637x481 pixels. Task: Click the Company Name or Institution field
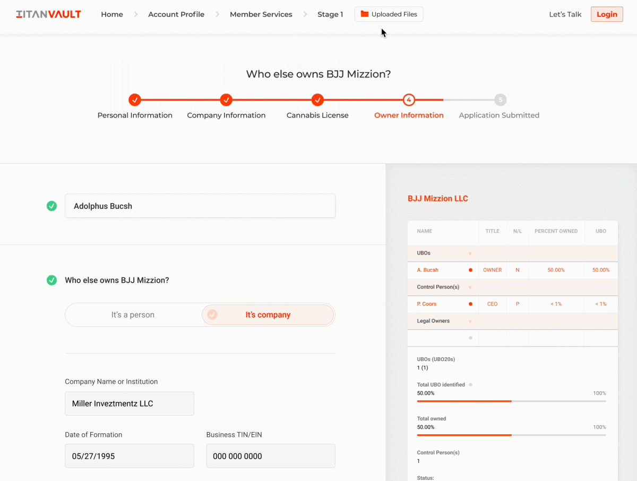coord(130,403)
